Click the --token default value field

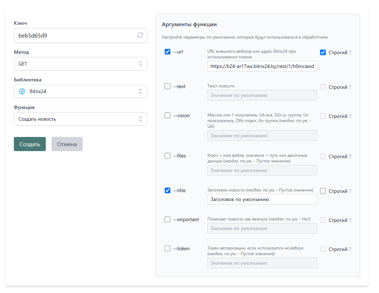point(262,263)
